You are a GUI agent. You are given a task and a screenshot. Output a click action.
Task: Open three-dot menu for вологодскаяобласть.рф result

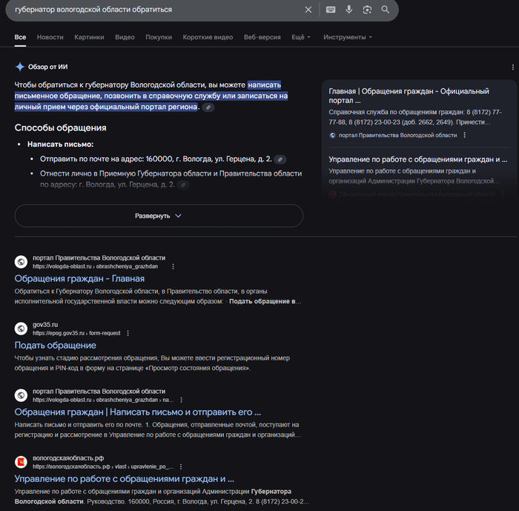(181, 467)
